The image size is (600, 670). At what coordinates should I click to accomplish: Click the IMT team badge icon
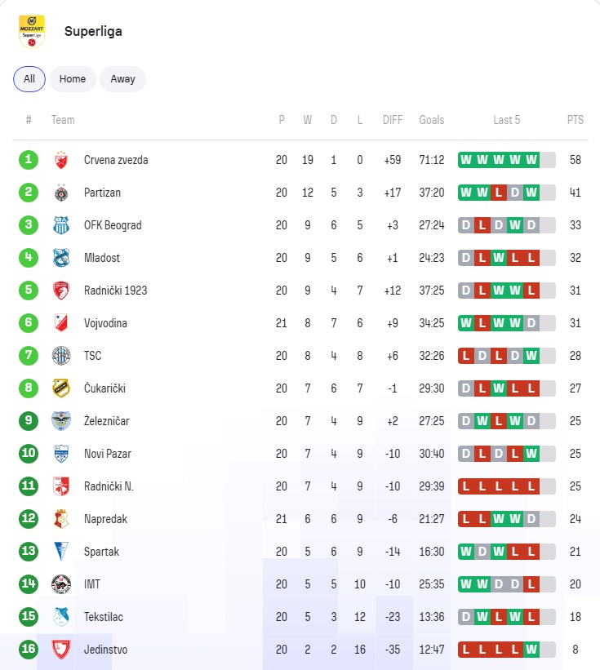point(61,584)
